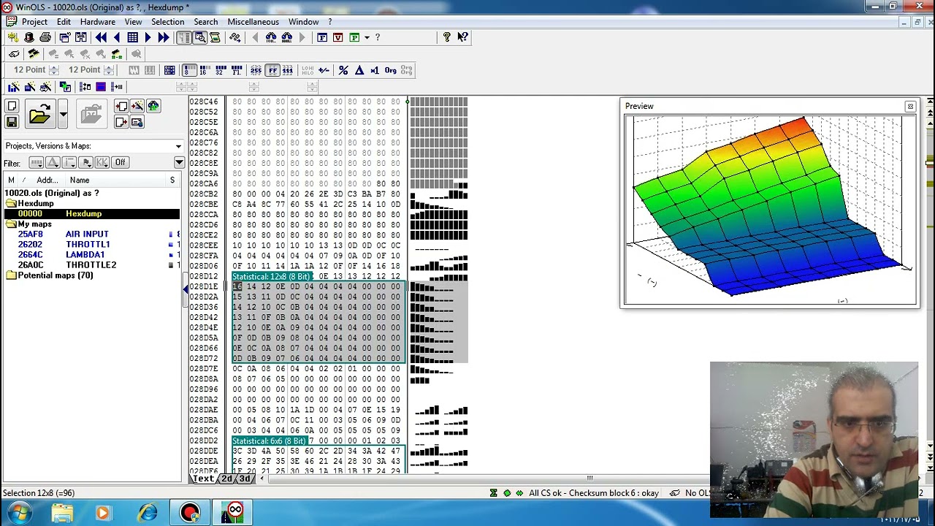Click the bar chart with wand icon
This screenshot has height=526, width=935.
click(13, 87)
